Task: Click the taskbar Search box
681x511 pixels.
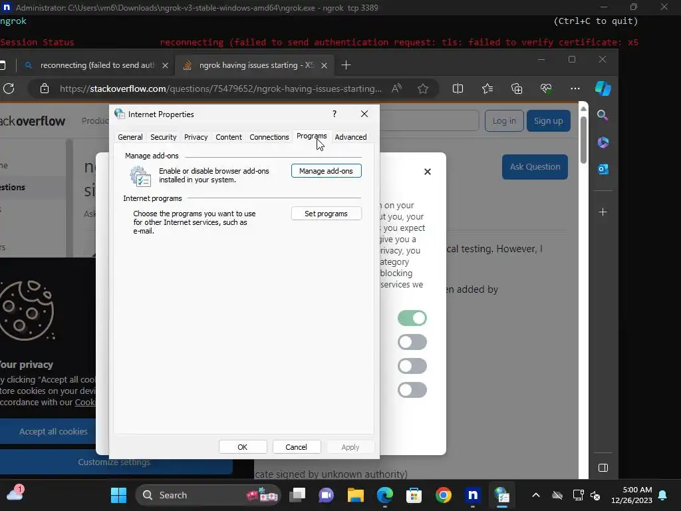Action: (x=208, y=495)
